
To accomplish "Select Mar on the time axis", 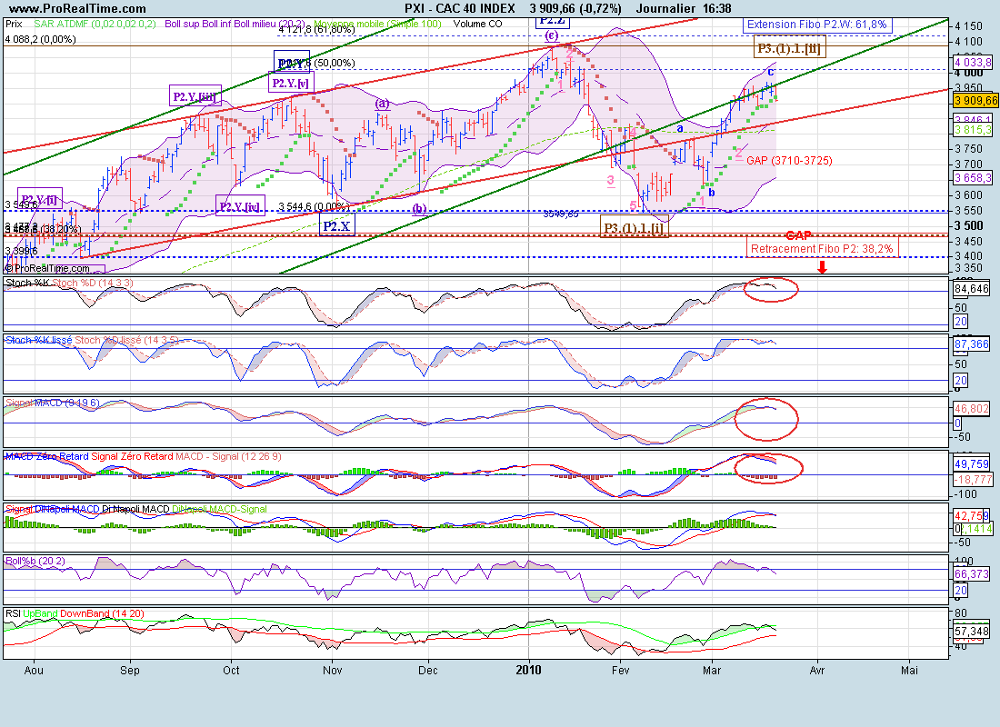I will pos(712,671).
